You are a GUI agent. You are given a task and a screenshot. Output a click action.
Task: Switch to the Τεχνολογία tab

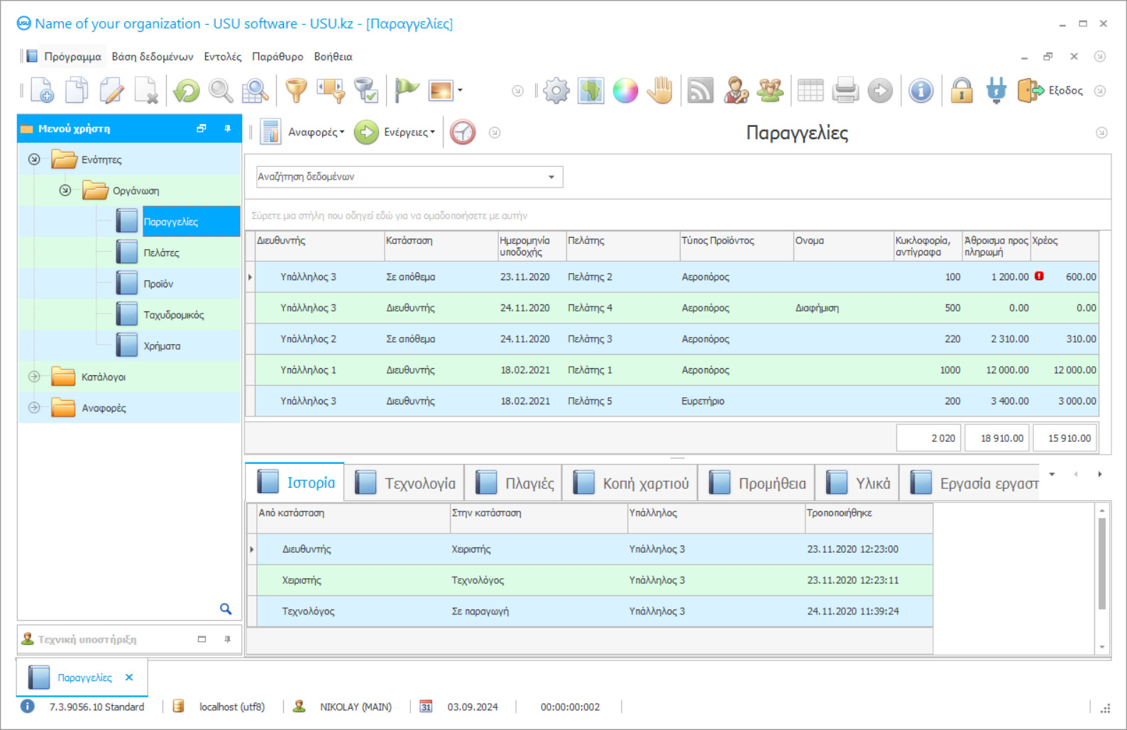pos(405,483)
